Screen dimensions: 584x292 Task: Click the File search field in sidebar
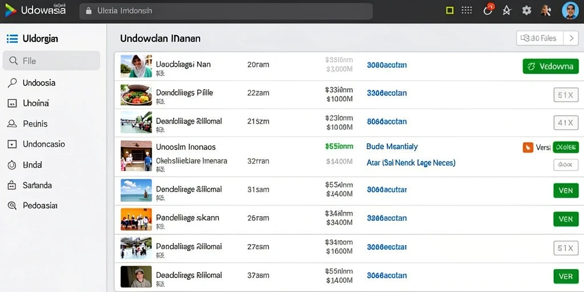click(51, 60)
